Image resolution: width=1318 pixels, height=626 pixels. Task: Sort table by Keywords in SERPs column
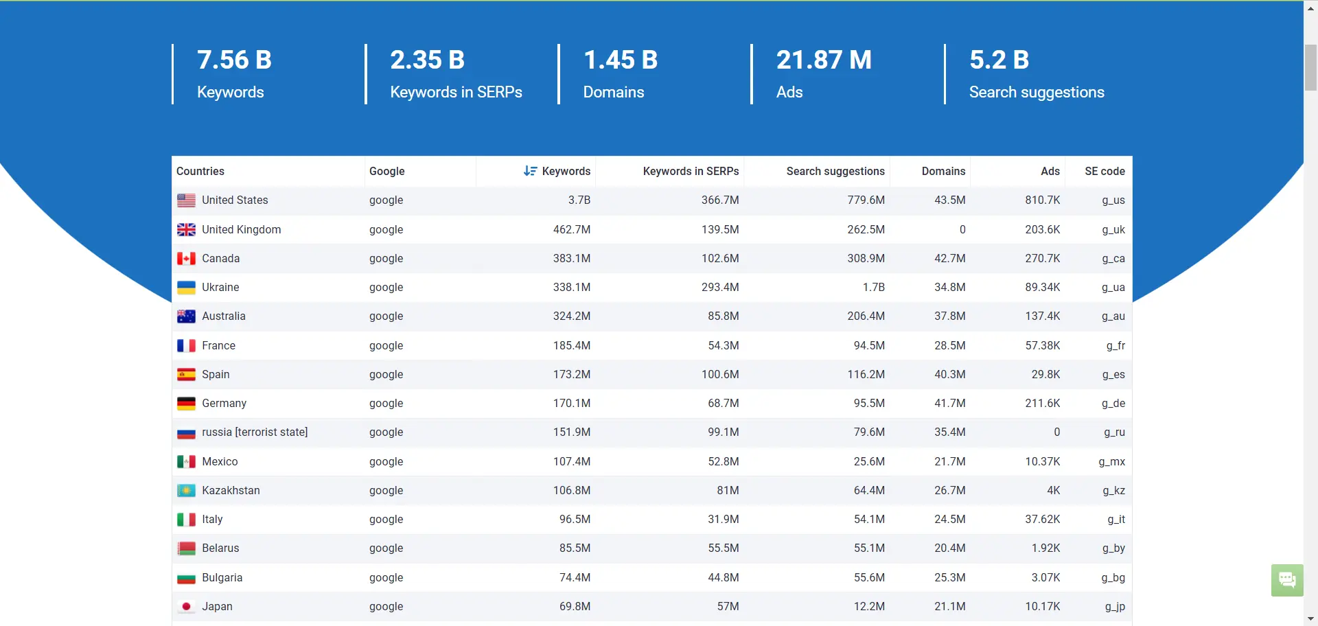(x=691, y=171)
